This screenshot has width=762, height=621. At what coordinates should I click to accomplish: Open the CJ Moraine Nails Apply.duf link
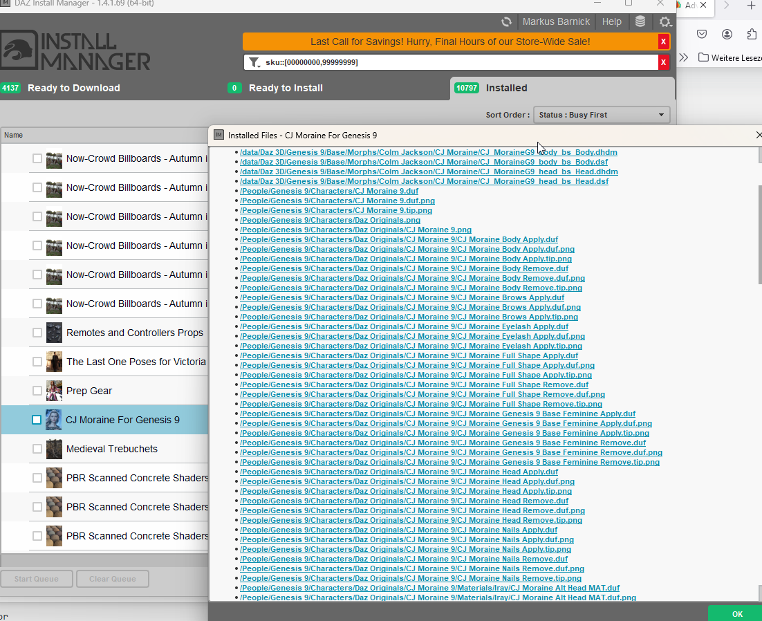(x=398, y=530)
